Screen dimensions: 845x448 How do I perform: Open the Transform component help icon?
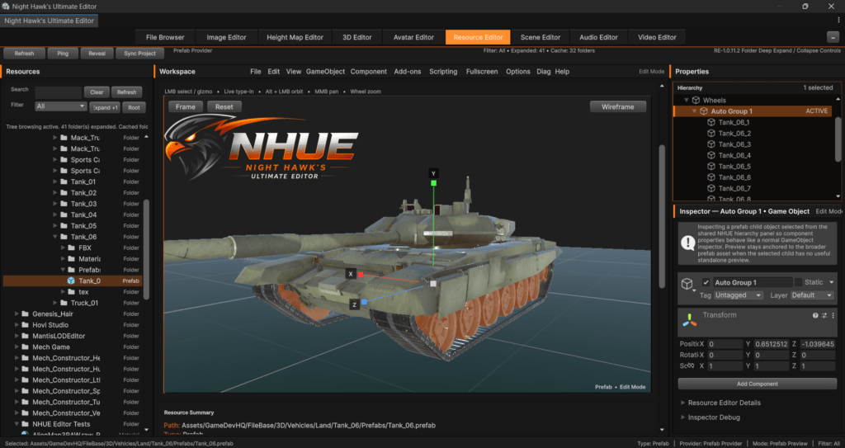click(815, 316)
